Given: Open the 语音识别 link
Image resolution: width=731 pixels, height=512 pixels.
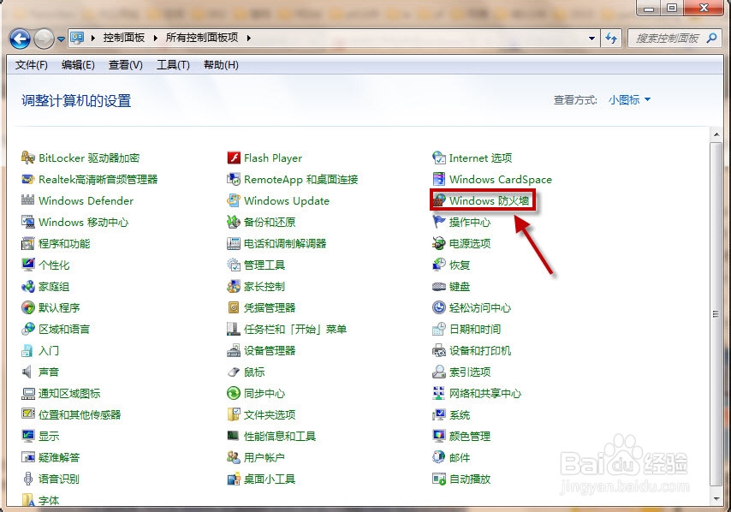Looking at the screenshot, I should click(59, 479).
